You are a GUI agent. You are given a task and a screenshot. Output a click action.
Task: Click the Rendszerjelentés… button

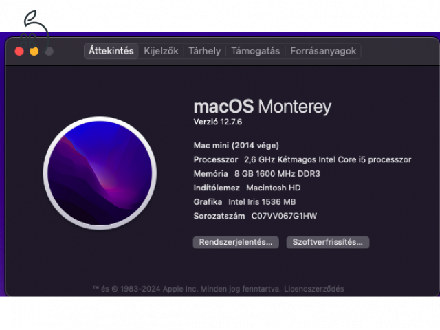click(x=236, y=242)
